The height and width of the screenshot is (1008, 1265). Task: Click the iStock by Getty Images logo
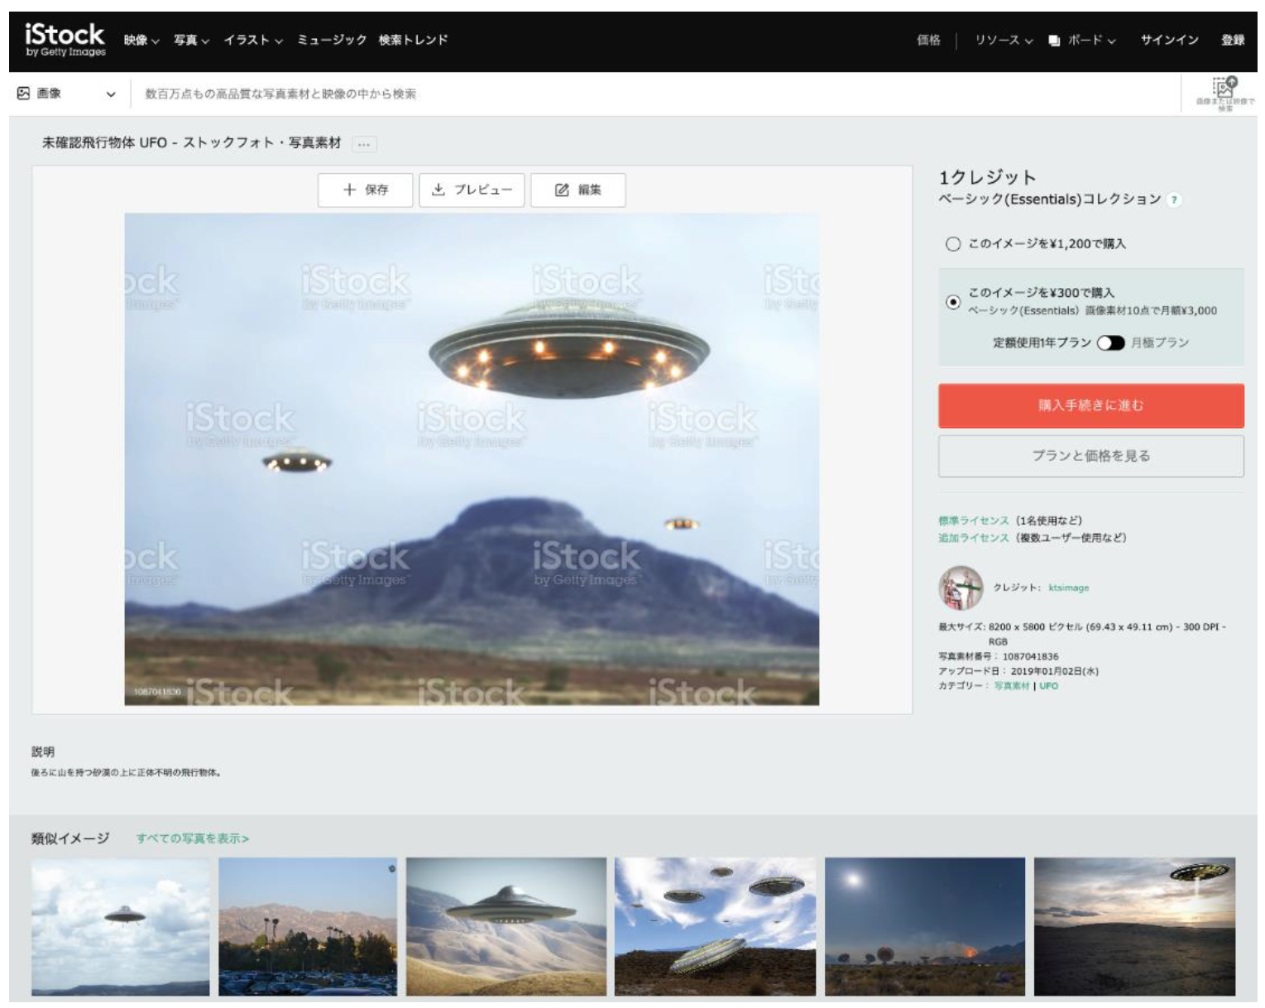[65, 40]
